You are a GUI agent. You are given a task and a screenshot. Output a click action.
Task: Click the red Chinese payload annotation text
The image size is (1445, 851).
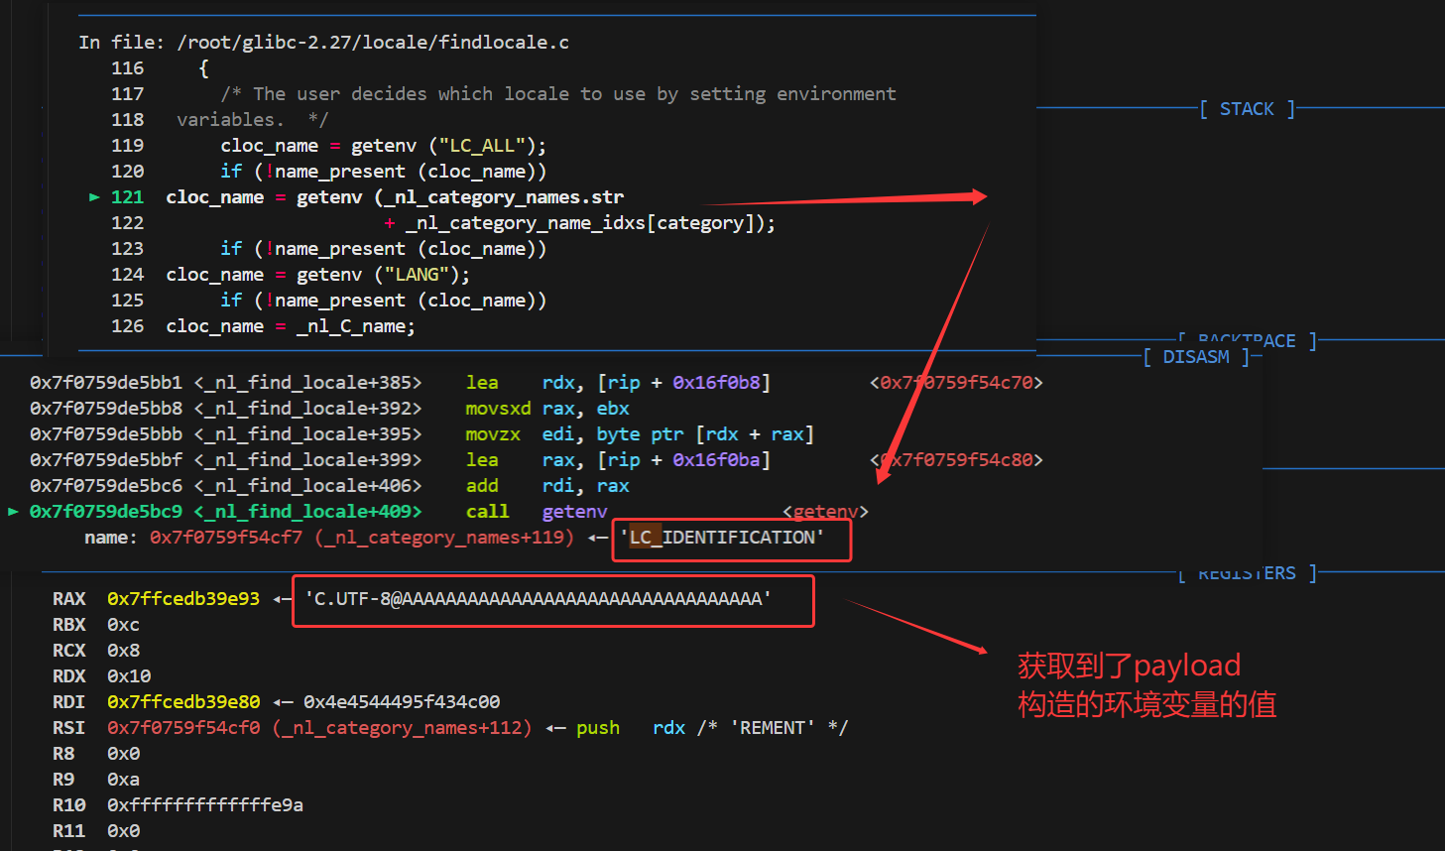[x=1147, y=684]
